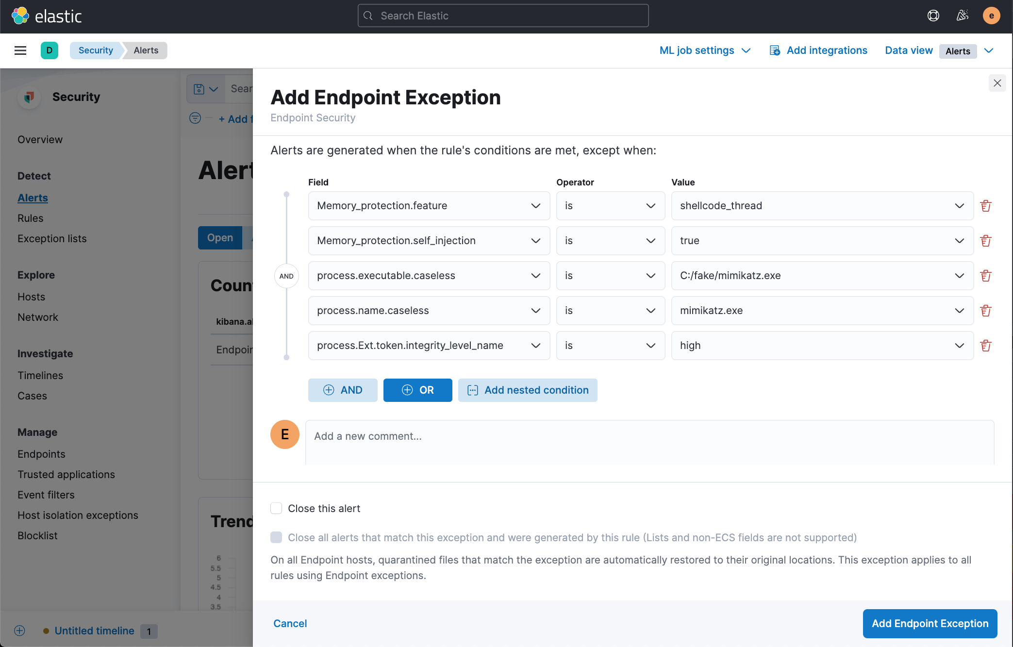Click the Security breadcrumb
Screen dimensions: 1013x647
[96, 50]
